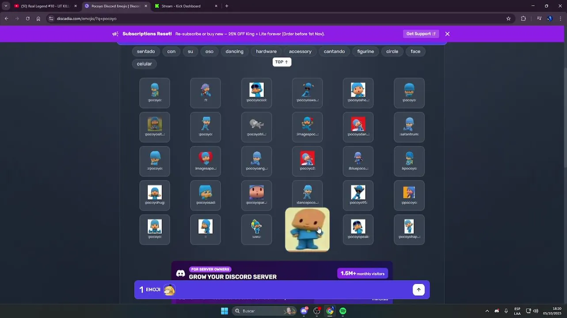This screenshot has height=318, width=567.
Task: Apply the "celular" tag filter
Action: pyautogui.click(x=144, y=64)
